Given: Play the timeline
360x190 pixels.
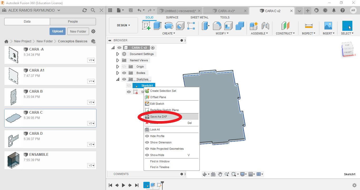Looking at the screenshot, I should click(x=123, y=185).
